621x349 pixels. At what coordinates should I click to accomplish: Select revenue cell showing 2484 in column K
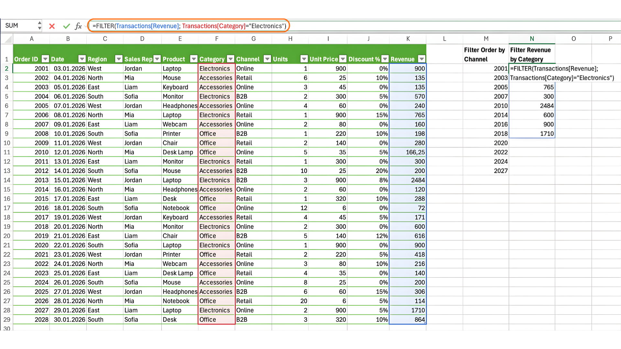point(408,180)
